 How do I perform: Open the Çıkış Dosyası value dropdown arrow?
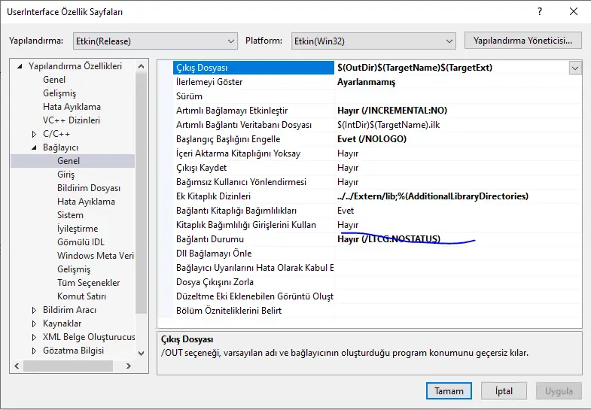(x=575, y=68)
